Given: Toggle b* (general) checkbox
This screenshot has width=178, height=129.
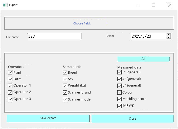Looking at the screenshot, I should [119, 86].
